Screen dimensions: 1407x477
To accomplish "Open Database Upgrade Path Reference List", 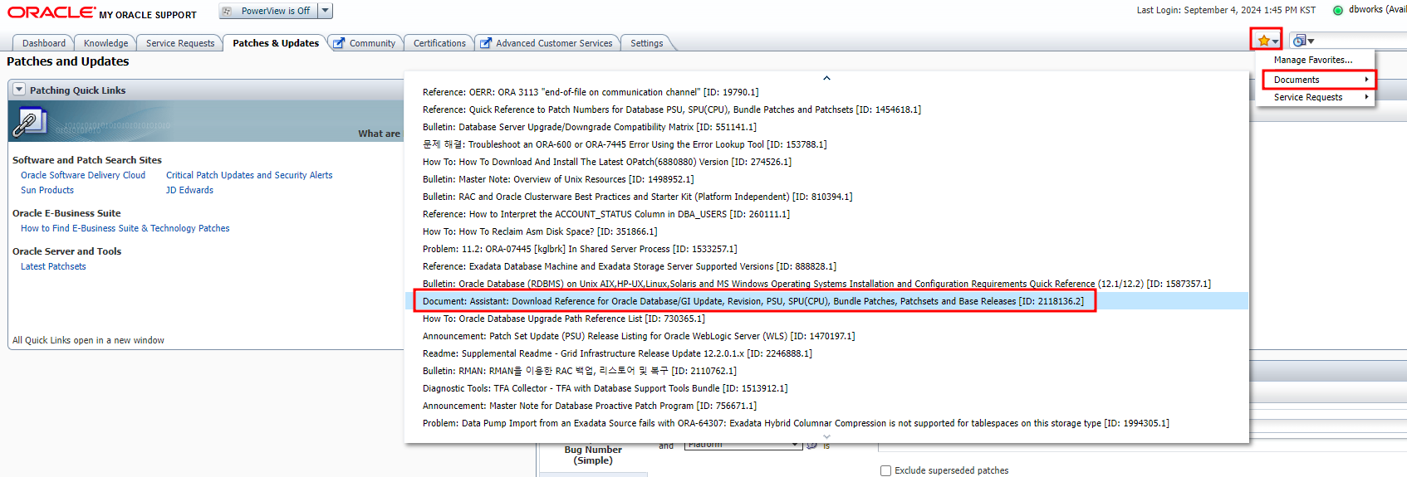I will 564,319.
